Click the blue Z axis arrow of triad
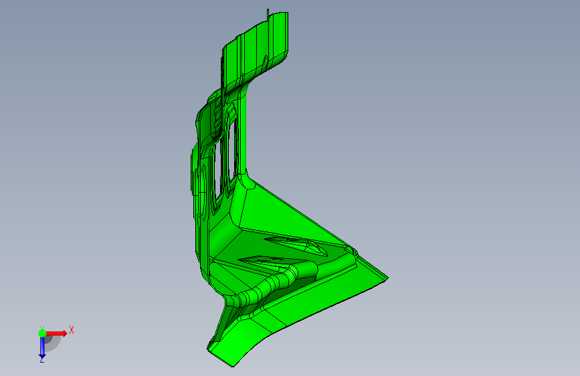This screenshot has height=376, width=580. coord(42,348)
